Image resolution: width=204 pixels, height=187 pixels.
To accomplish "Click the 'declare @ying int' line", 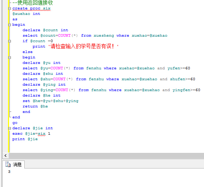I will (x=44, y=85).
